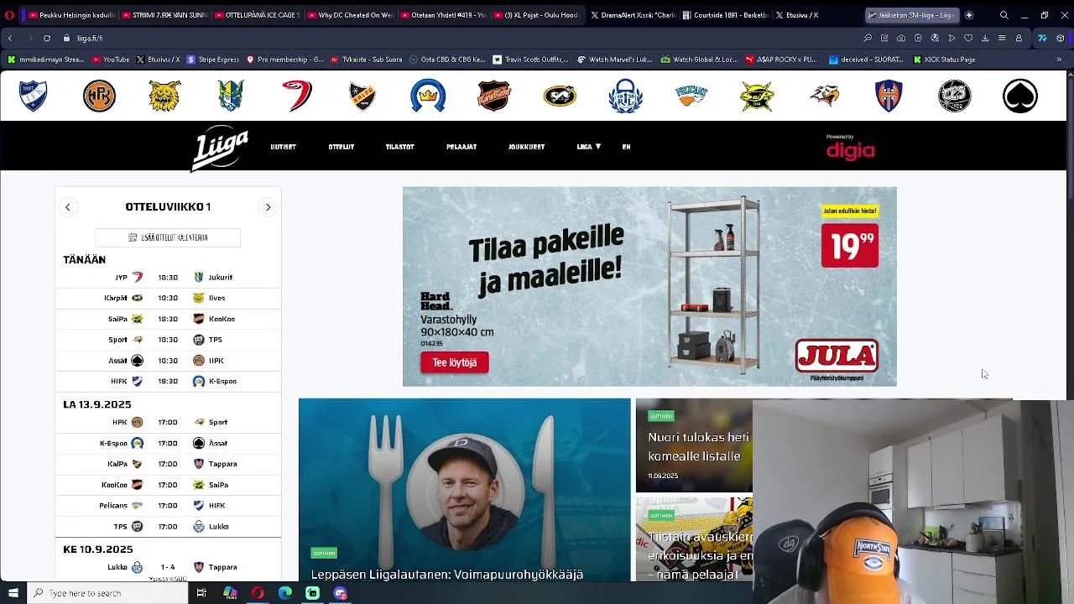This screenshot has width=1074, height=604.
Task: Open the Ilves lynx logo in top bar
Action: 164,96
